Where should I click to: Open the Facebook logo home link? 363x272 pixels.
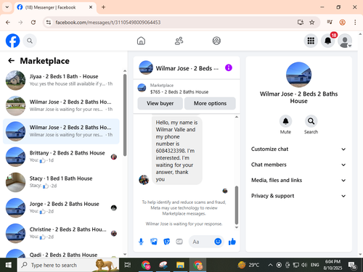(12, 41)
